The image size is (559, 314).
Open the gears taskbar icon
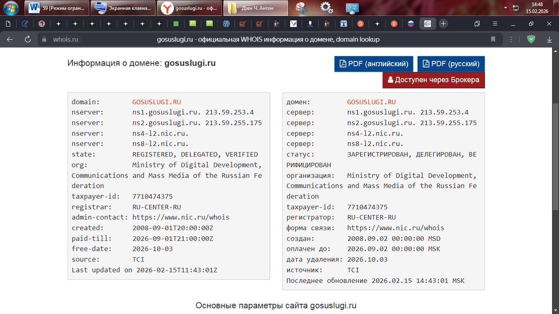coord(327,8)
